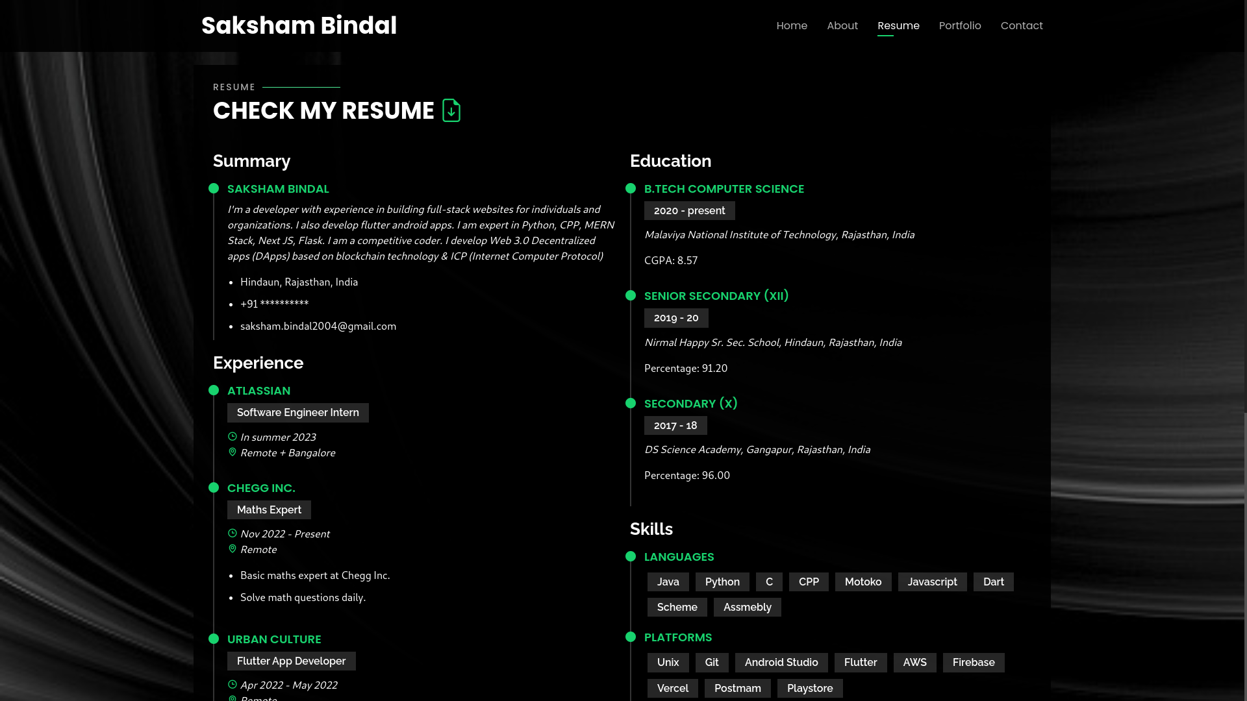Click the Software Engineer Intern badge
Screen dimensions: 1247x701
[x=298, y=413]
